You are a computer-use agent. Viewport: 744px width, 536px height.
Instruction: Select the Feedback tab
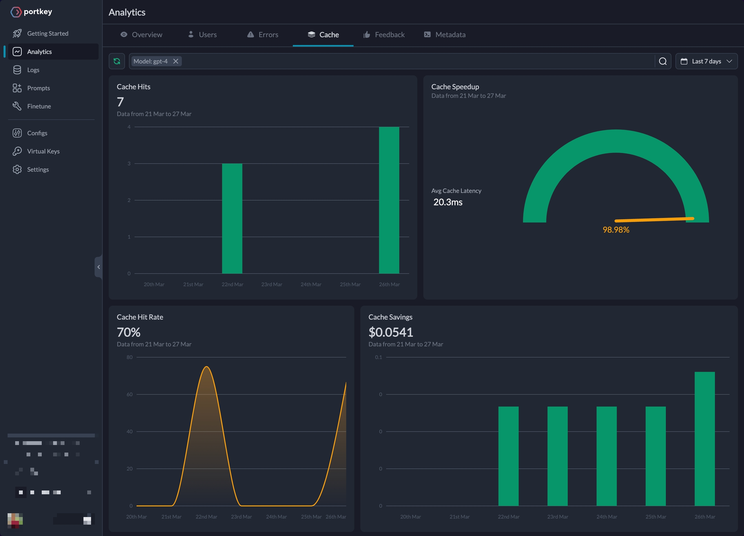(x=384, y=35)
